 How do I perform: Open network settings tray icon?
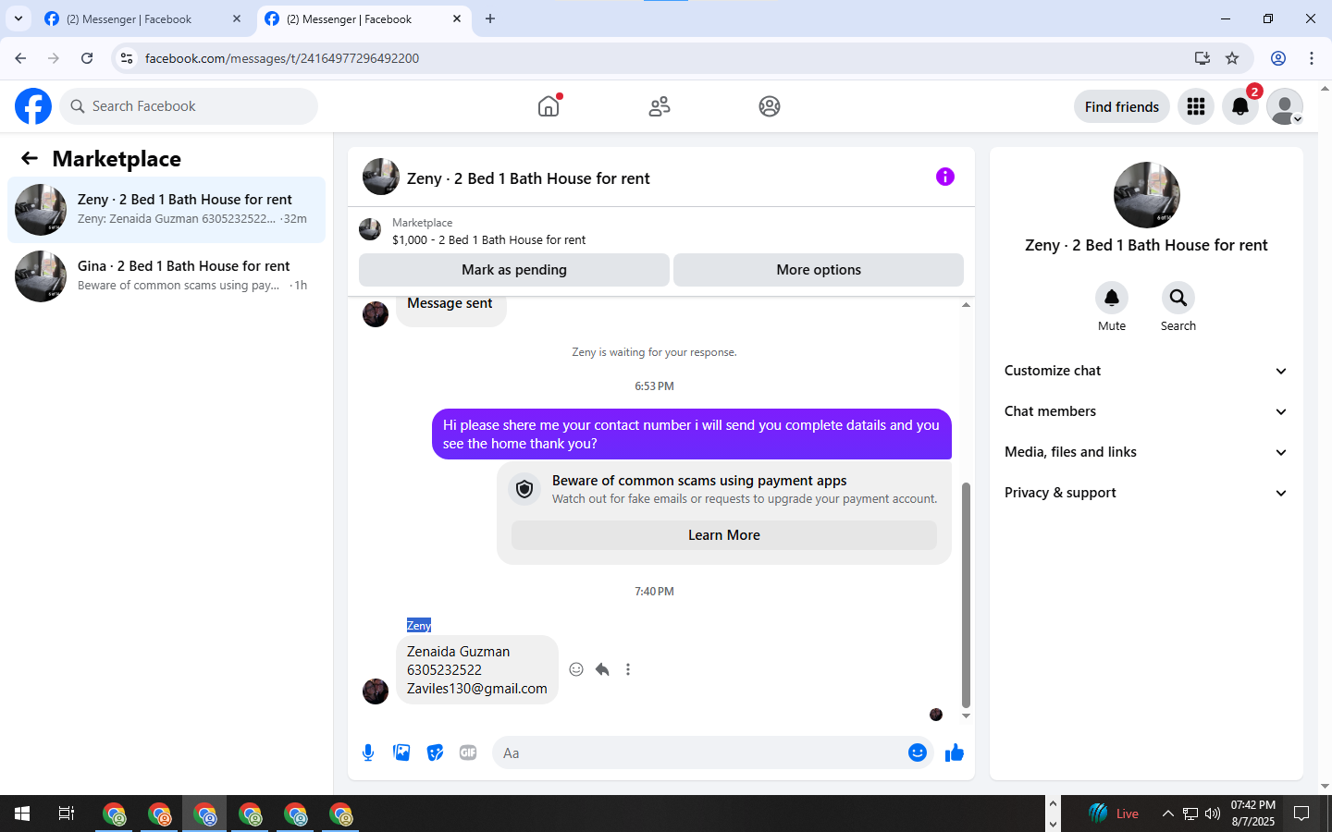pyautogui.click(x=1190, y=814)
